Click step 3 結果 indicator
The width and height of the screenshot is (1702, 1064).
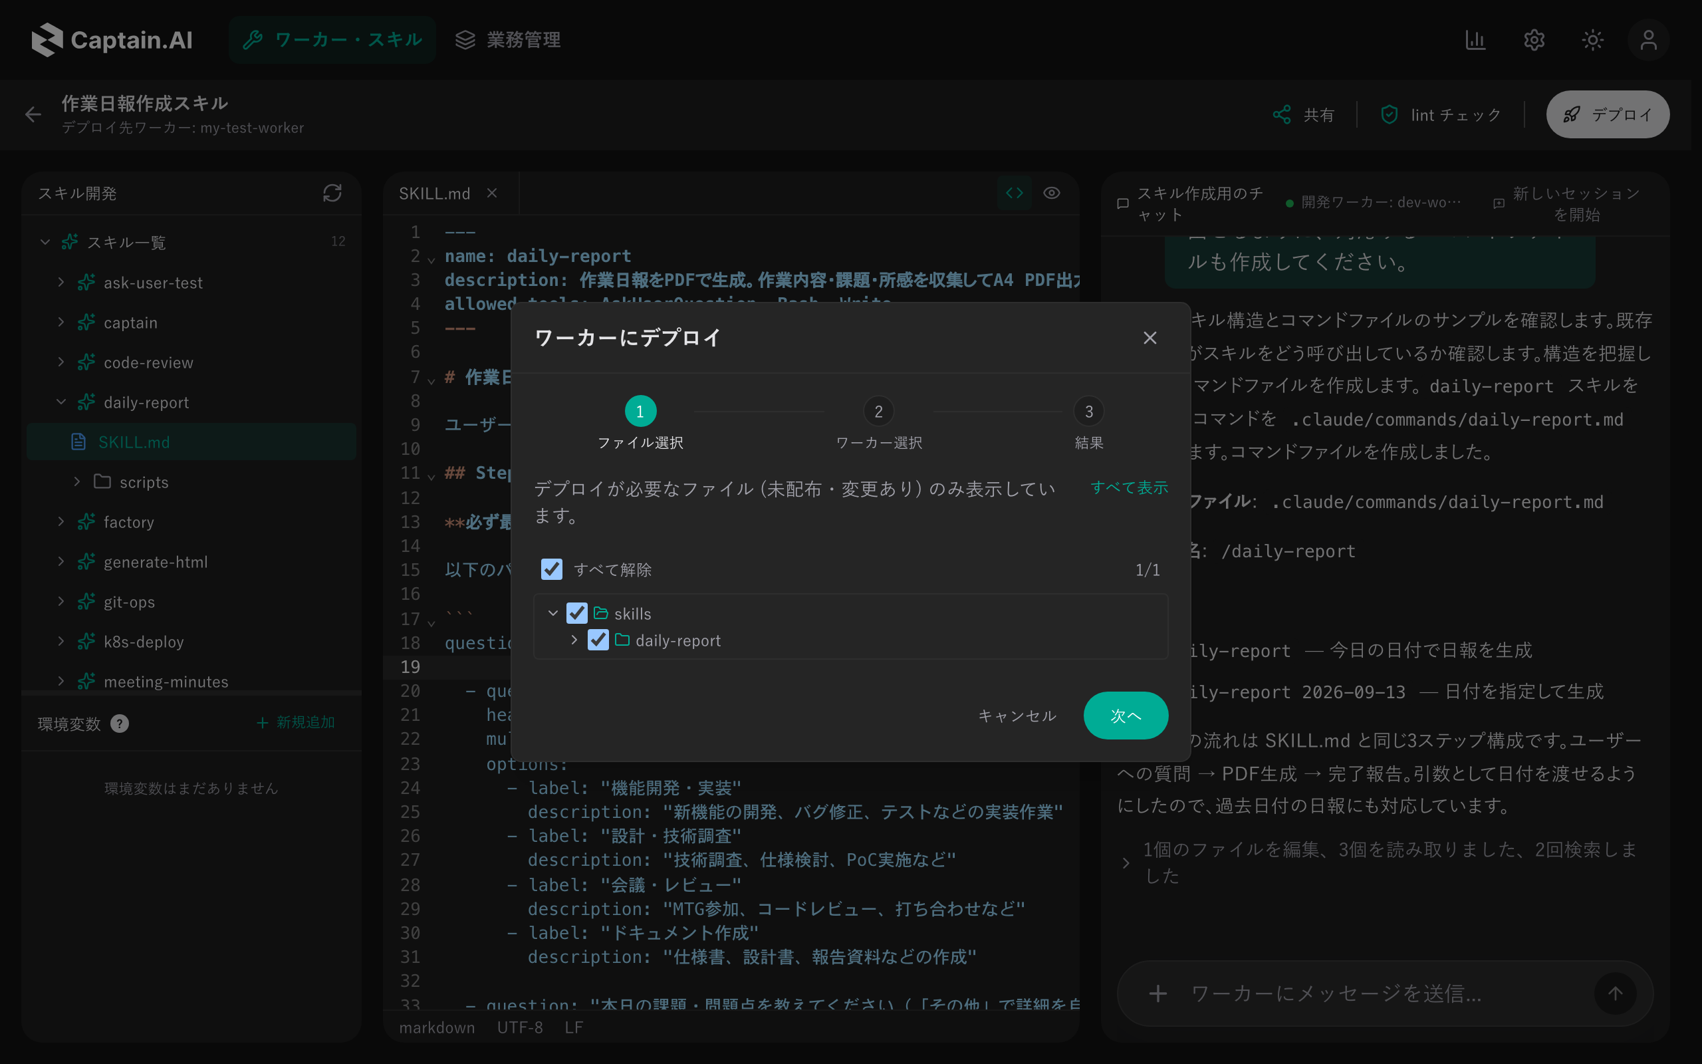pos(1089,412)
